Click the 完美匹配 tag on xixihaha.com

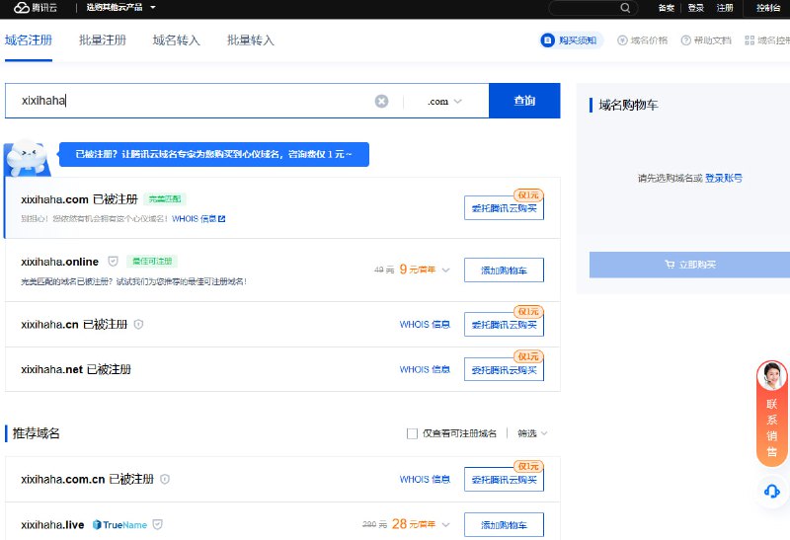point(165,199)
